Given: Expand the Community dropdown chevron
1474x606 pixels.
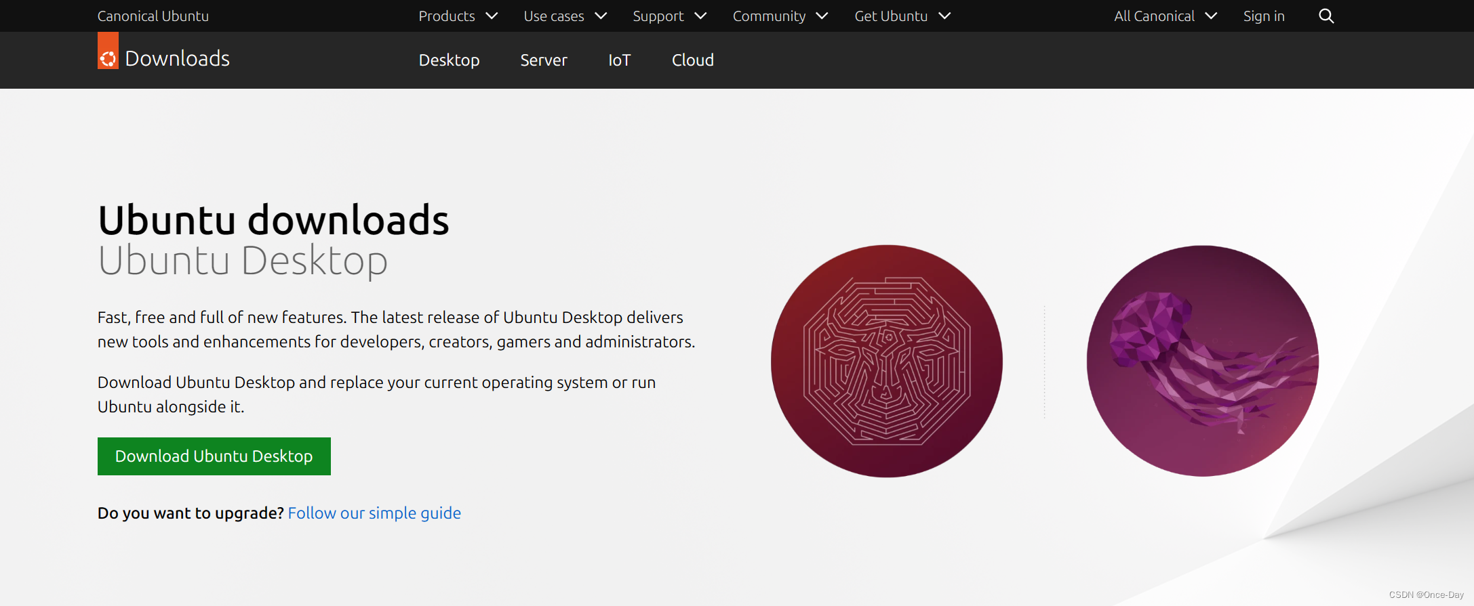Looking at the screenshot, I should click(x=822, y=16).
